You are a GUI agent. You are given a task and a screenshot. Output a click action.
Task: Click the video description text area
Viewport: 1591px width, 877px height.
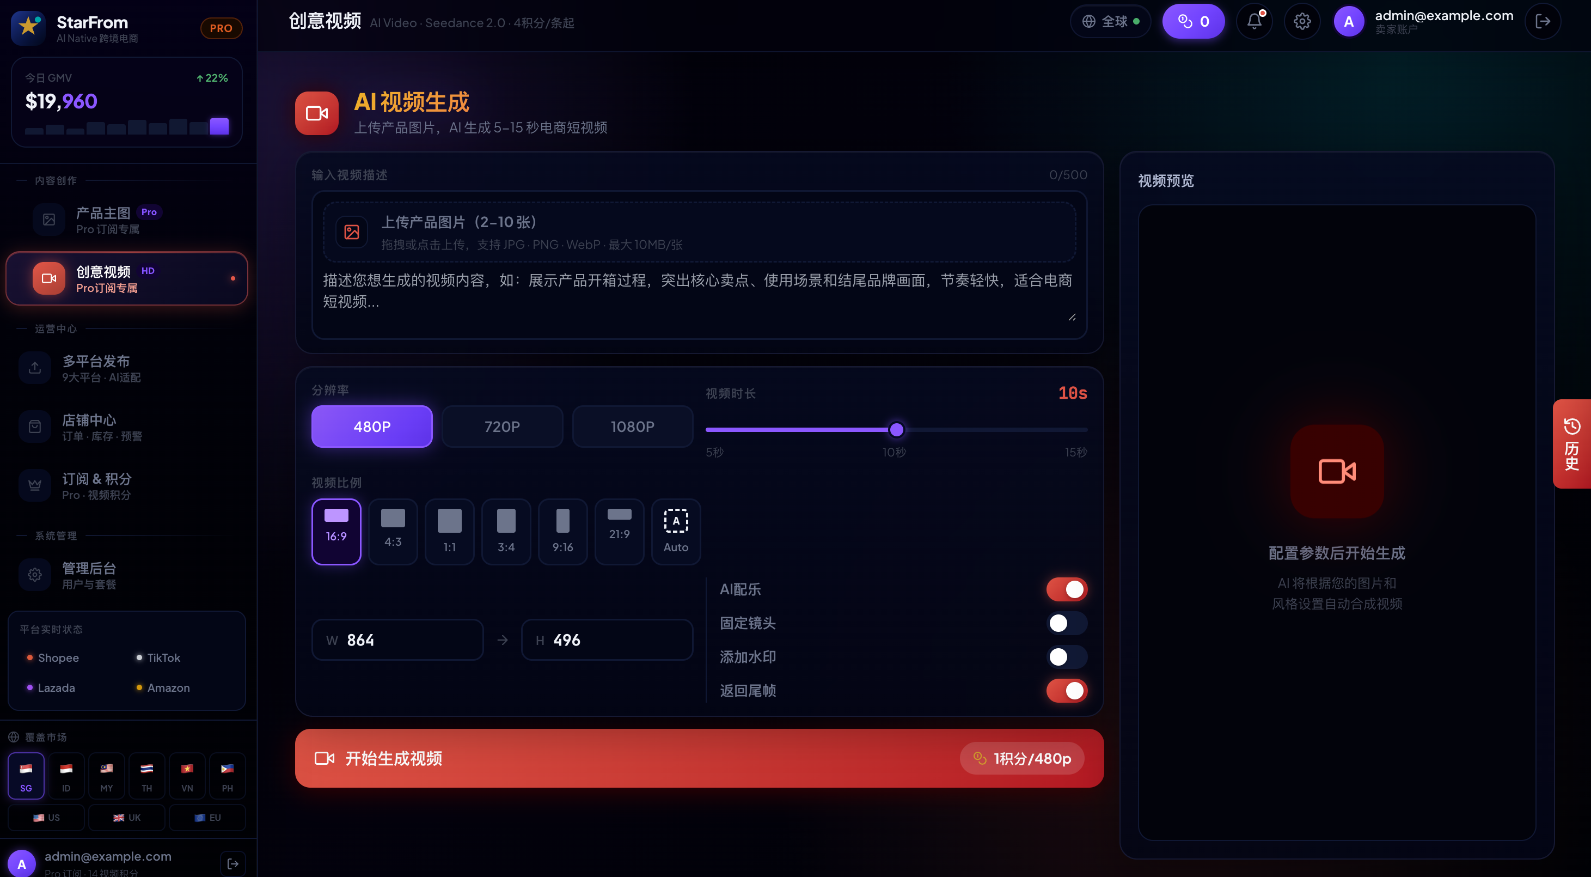pos(699,297)
